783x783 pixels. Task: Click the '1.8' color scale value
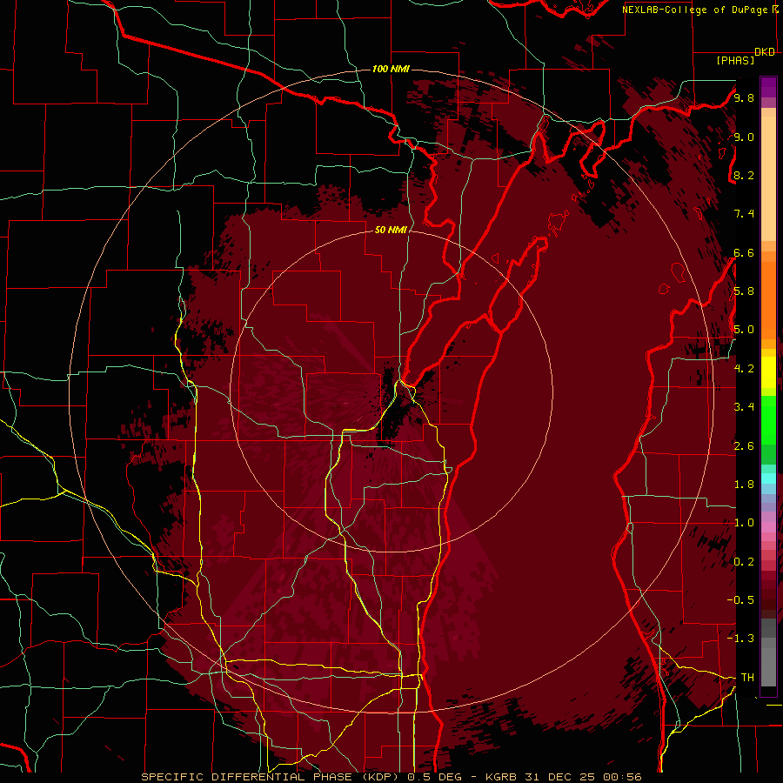click(x=744, y=485)
